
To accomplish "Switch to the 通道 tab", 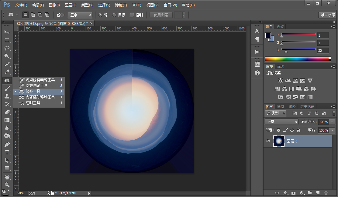I will click(281, 107).
